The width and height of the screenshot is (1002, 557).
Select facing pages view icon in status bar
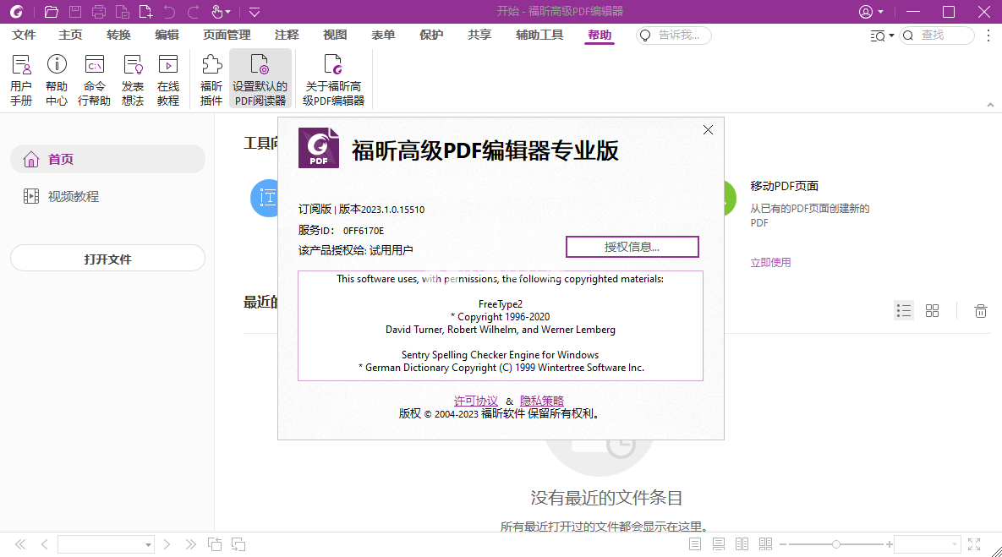[x=742, y=544]
